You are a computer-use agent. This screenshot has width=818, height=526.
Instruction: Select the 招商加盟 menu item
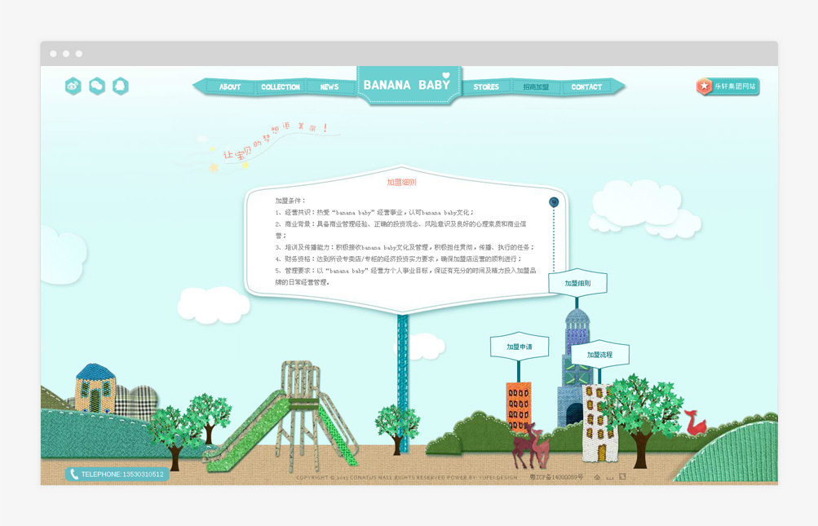coord(536,87)
